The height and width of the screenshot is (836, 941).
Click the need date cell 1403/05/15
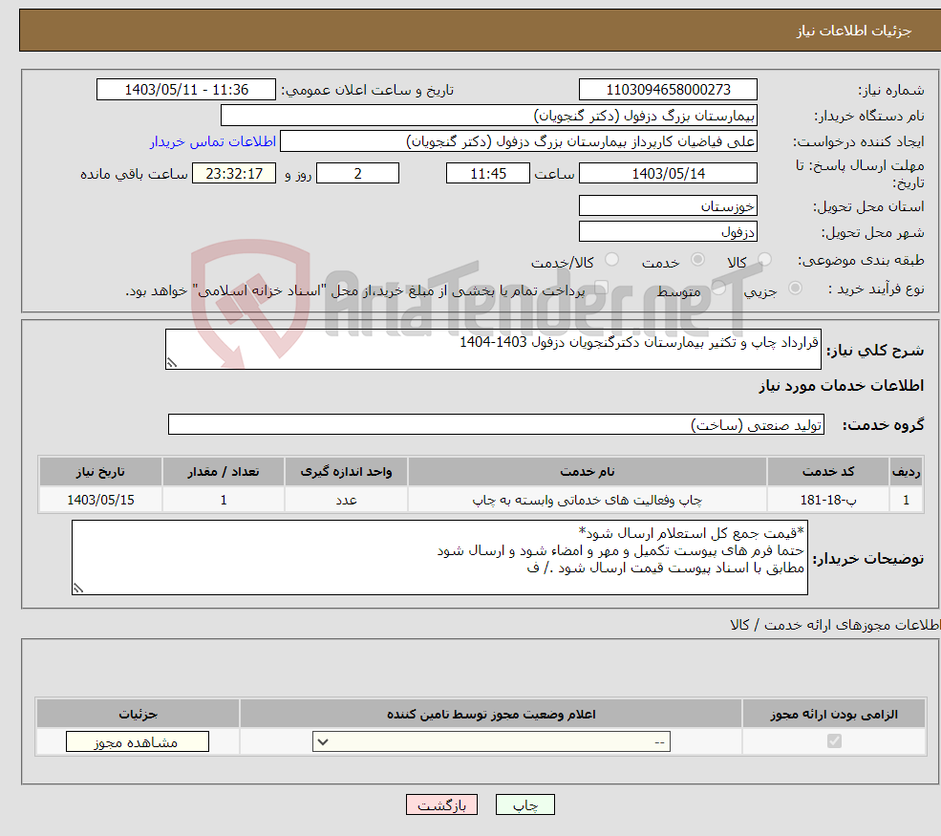click(x=100, y=500)
